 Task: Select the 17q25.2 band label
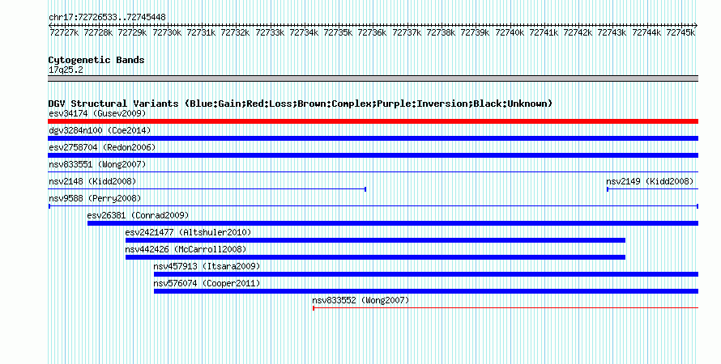click(66, 70)
